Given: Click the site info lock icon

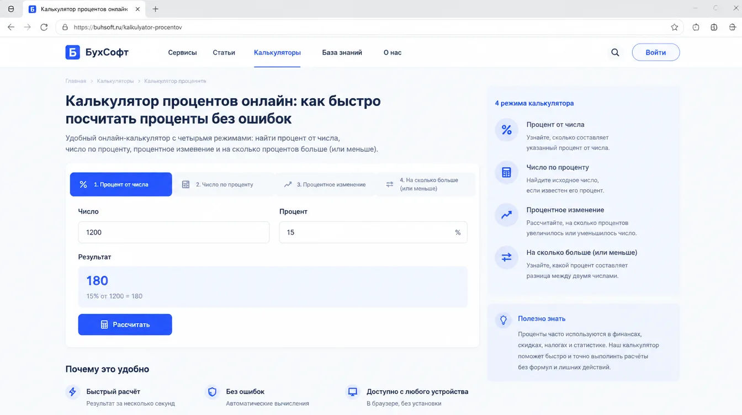Looking at the screenshot, I should (x=65, y=27).
